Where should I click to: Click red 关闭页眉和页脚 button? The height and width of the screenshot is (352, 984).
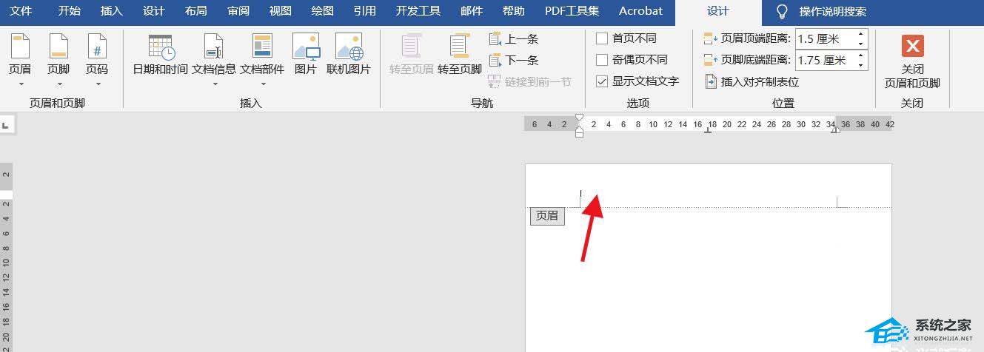point(912,47)
